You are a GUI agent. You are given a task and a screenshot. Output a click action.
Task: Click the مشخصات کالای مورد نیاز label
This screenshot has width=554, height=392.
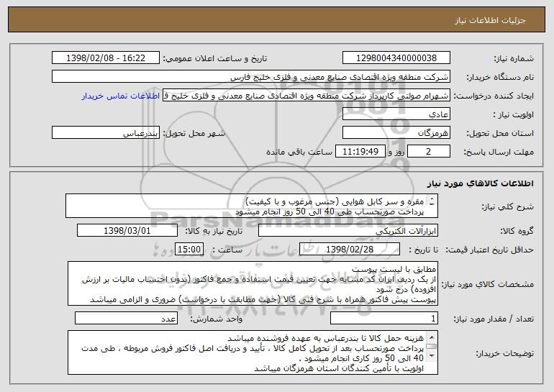(x=487, y=284)
